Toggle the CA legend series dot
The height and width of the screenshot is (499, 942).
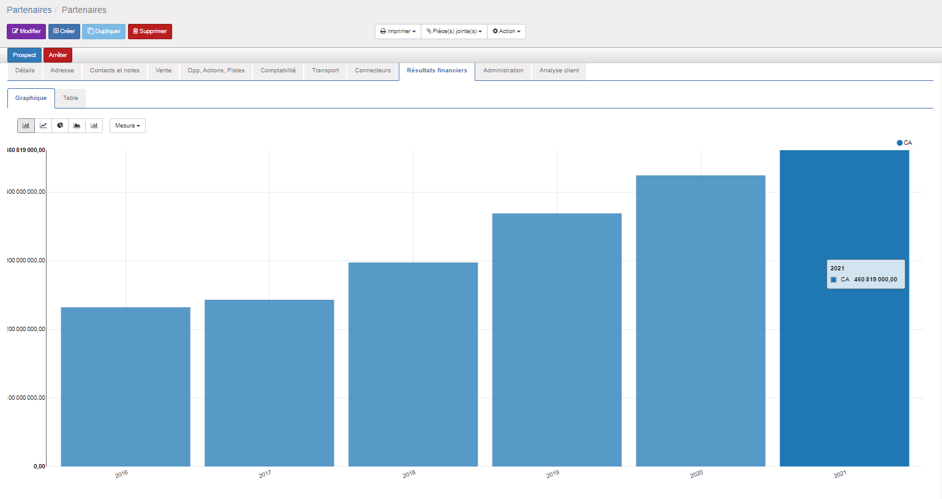tap(900, 143)
